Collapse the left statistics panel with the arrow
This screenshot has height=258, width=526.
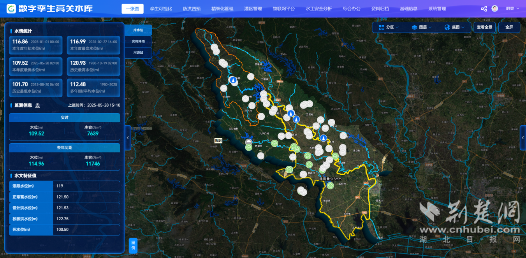click(x=128, y=138)
